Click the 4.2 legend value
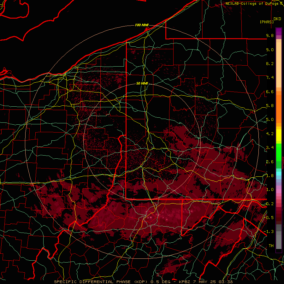The image size is (284, 284). 270,134
